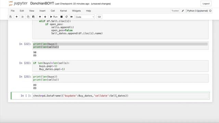Click the In [23]: prompt label
This screenshot has height=123, width=219.
click(25, 63)
